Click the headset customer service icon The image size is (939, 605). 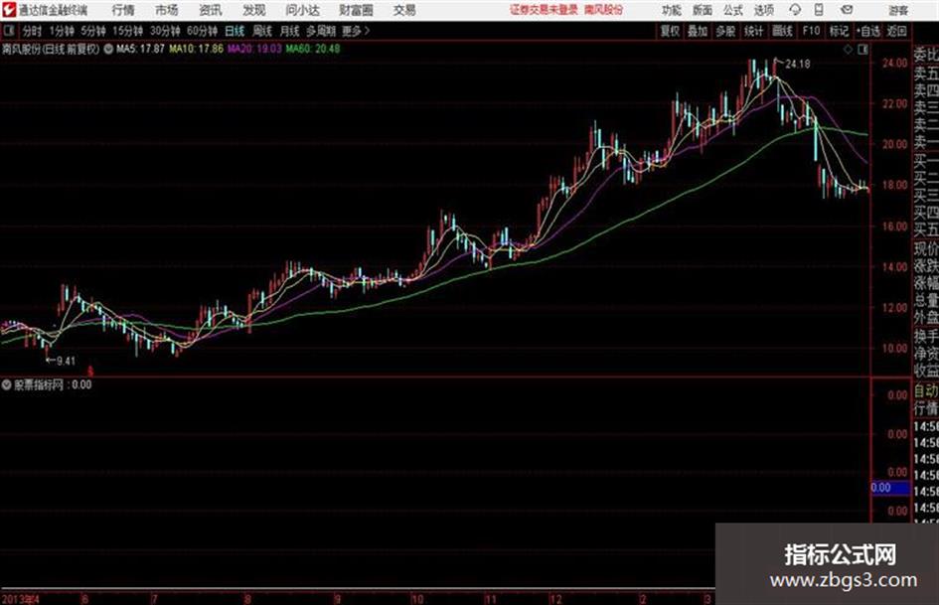(795, 10)
